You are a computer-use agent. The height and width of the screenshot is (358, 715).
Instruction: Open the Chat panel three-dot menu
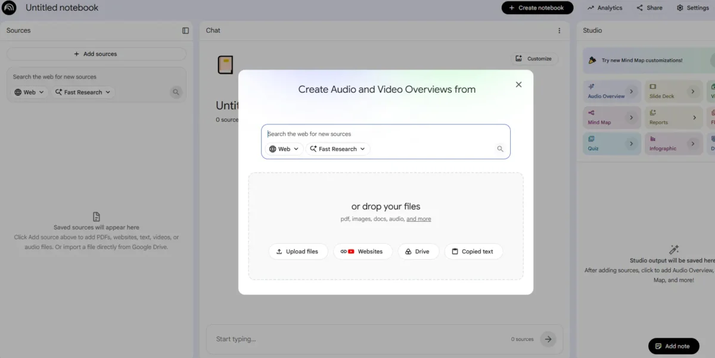point(559,30)
